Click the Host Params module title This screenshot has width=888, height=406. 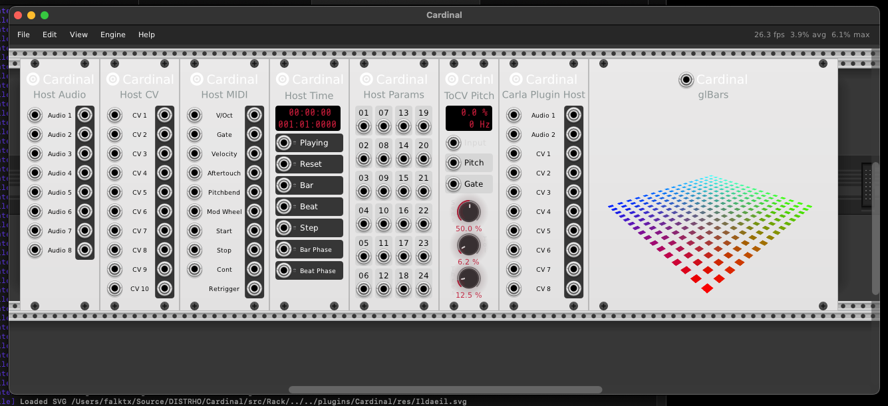394,95
